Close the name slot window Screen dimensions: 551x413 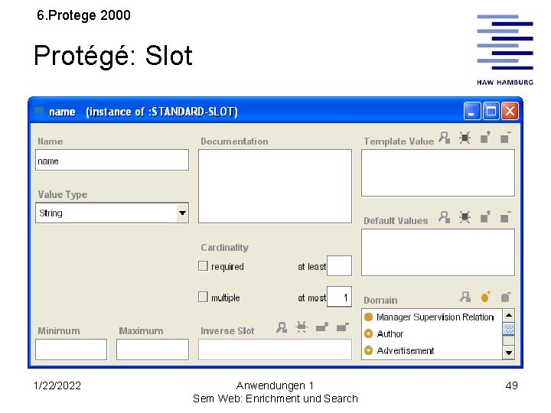(x=510, y=112)
